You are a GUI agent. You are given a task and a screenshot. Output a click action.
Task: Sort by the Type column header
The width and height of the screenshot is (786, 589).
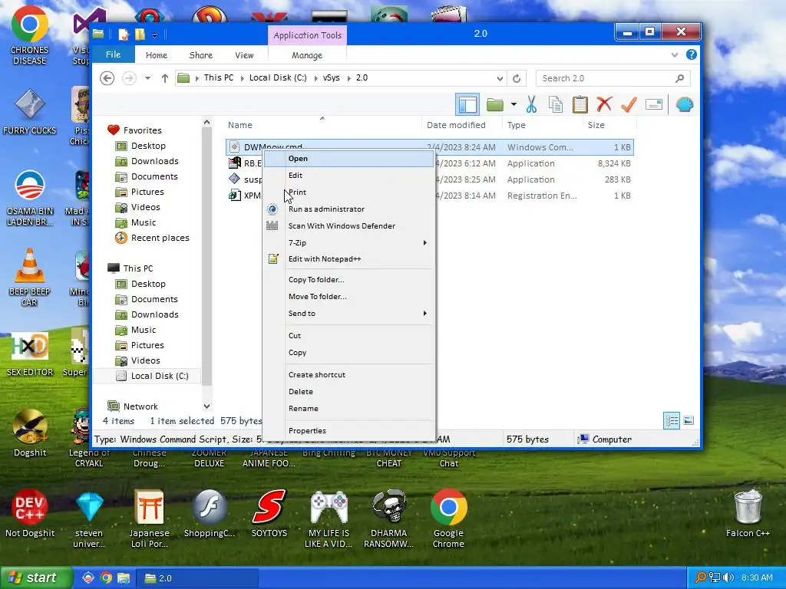[x=517, y=125]
